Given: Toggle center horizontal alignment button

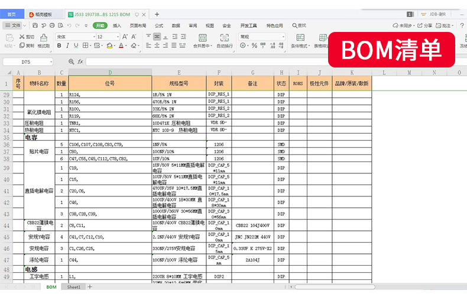Looking at the screenshot, I should coord(157,46).
